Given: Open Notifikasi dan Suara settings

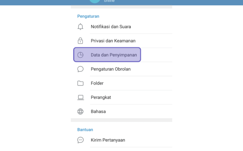Looking at the screenshot, I should 122,27.
